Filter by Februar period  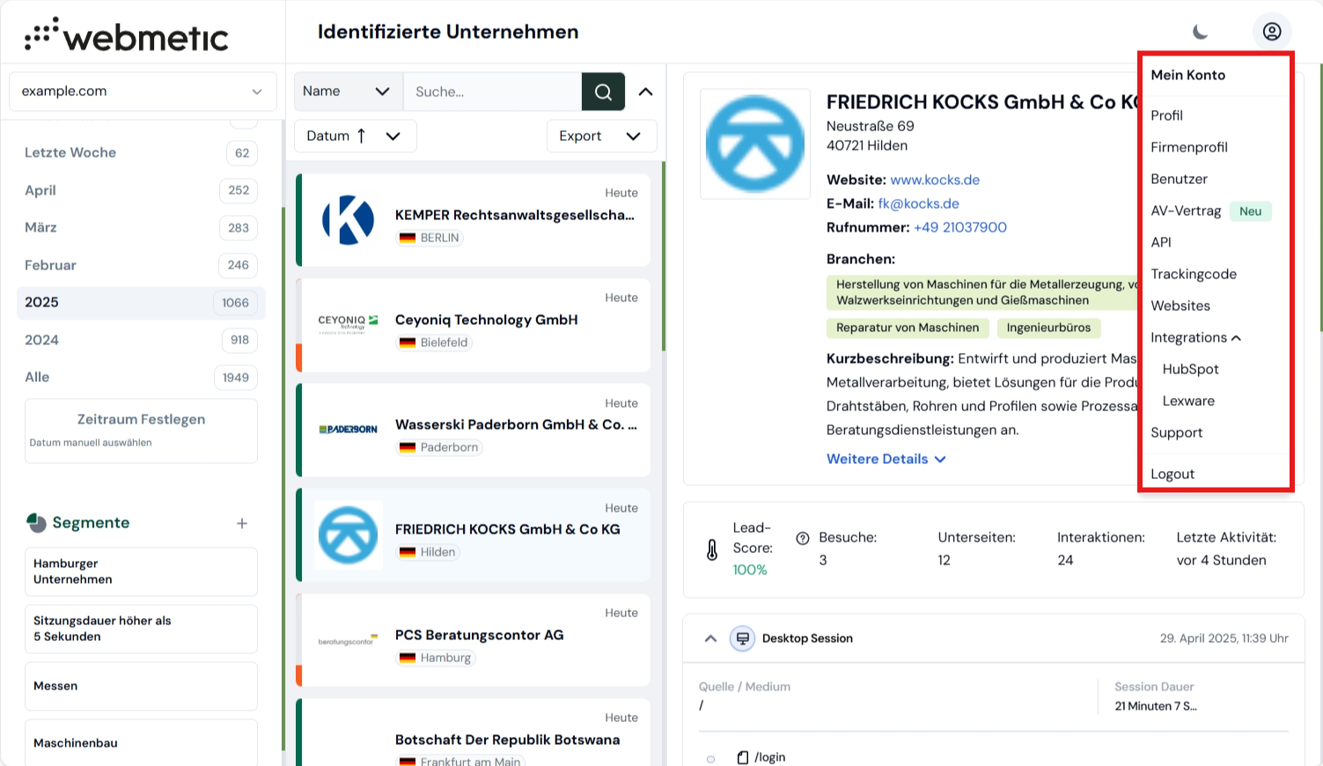click(141, 265)
